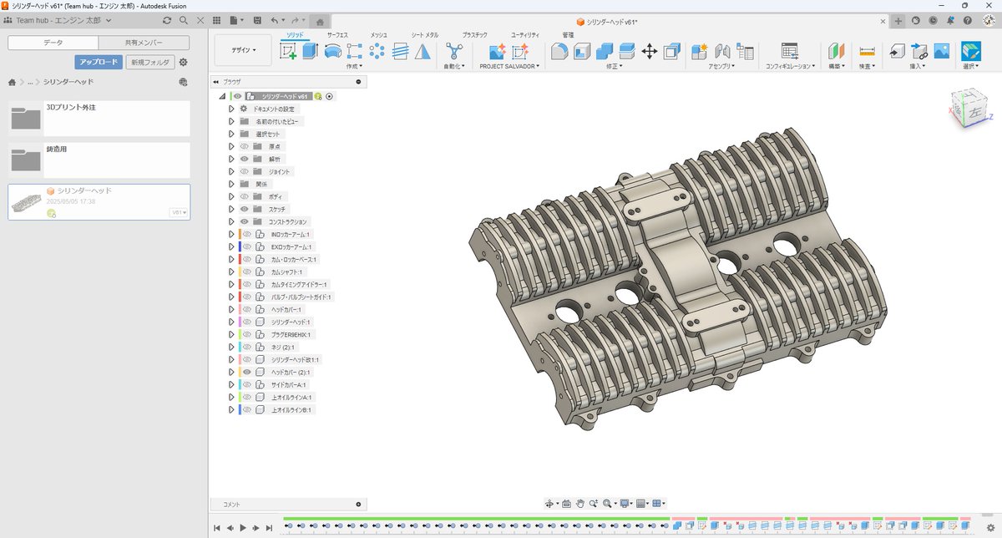Image resolution: width=1002 pixels, height=538 pixels.
Task: Open data panel settings gear
Action: pos(184,62)
